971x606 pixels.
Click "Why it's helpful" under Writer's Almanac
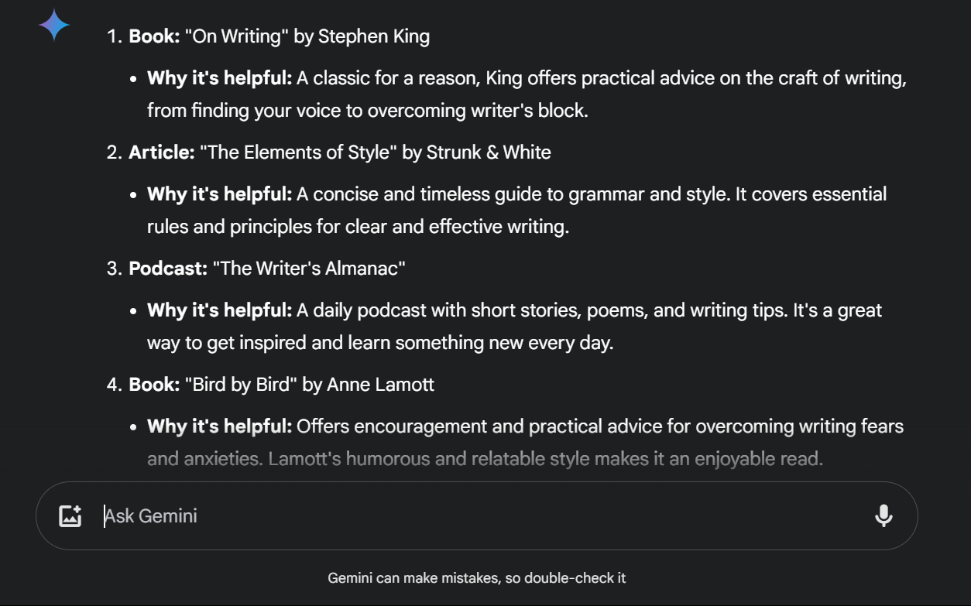pyautogui.click(x=219, y=310)
